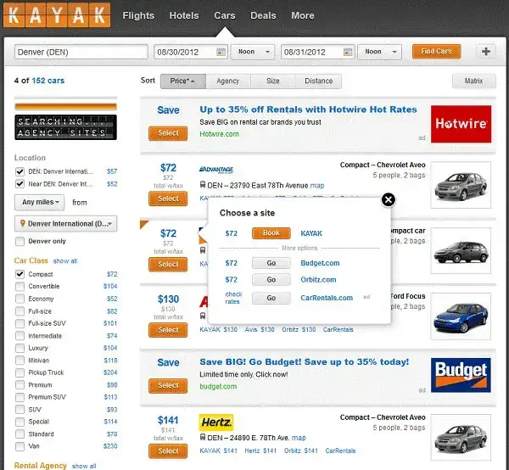This screenshot has height=470, width=509.
Task: Open the drop-off date calendar icon
Action: coord(348,52)
